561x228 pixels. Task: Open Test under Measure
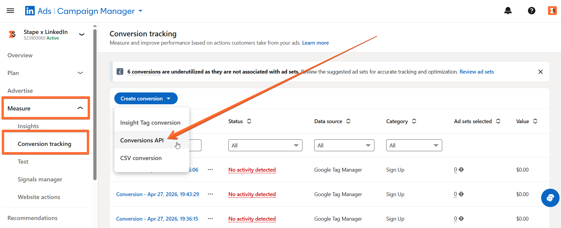(23, 162)
